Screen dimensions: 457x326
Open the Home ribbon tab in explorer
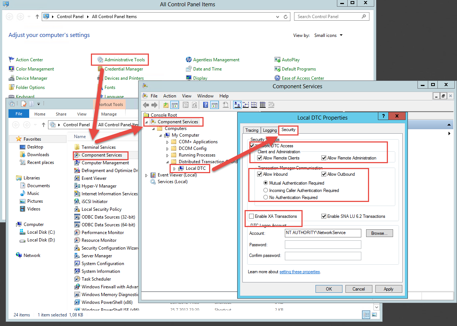(x=40, y=114)
